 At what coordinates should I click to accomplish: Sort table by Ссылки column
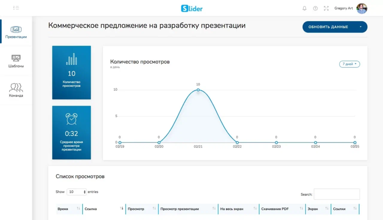point(345,209)
